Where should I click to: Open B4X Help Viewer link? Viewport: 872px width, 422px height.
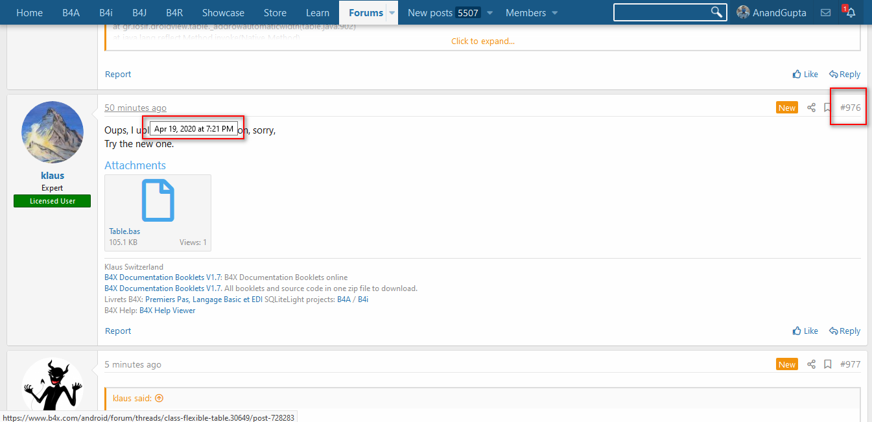167,311
